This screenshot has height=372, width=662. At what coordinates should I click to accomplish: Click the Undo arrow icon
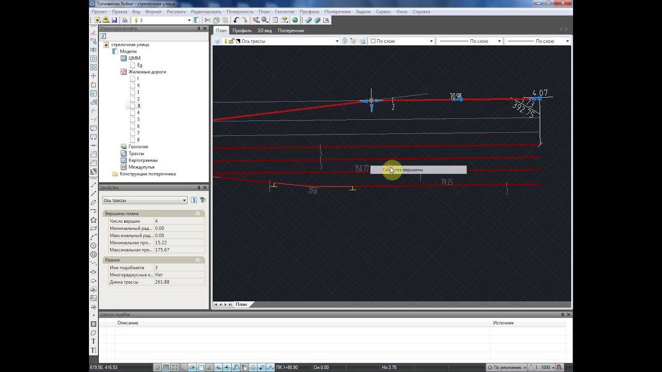click(235, 20)
